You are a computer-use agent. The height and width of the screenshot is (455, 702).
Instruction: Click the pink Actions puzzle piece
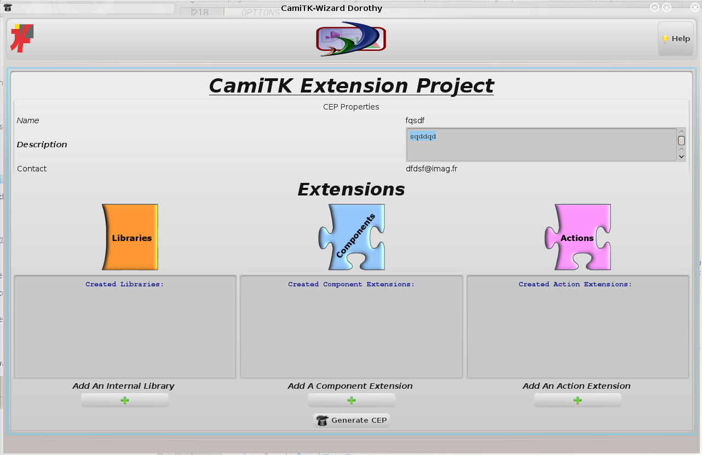pos(577,237)
